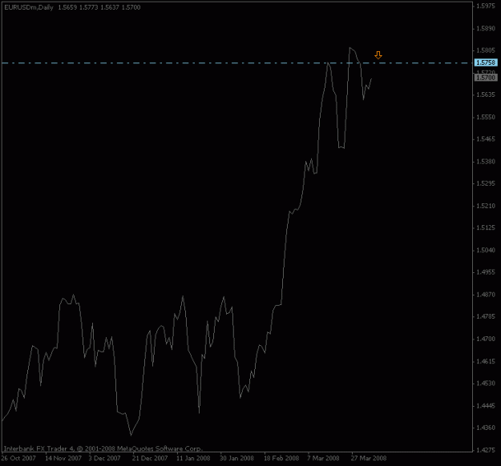The height and width of the screenshot is (466, 501).
Task: Click the 18 Feb 2008 date label
Action: tap(281, 458)
